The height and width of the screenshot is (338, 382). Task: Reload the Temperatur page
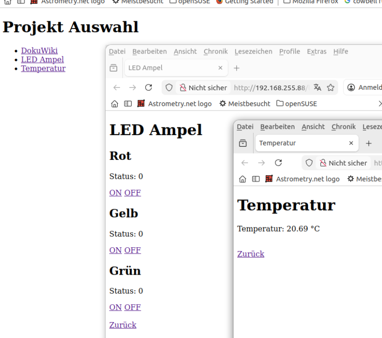278,163
